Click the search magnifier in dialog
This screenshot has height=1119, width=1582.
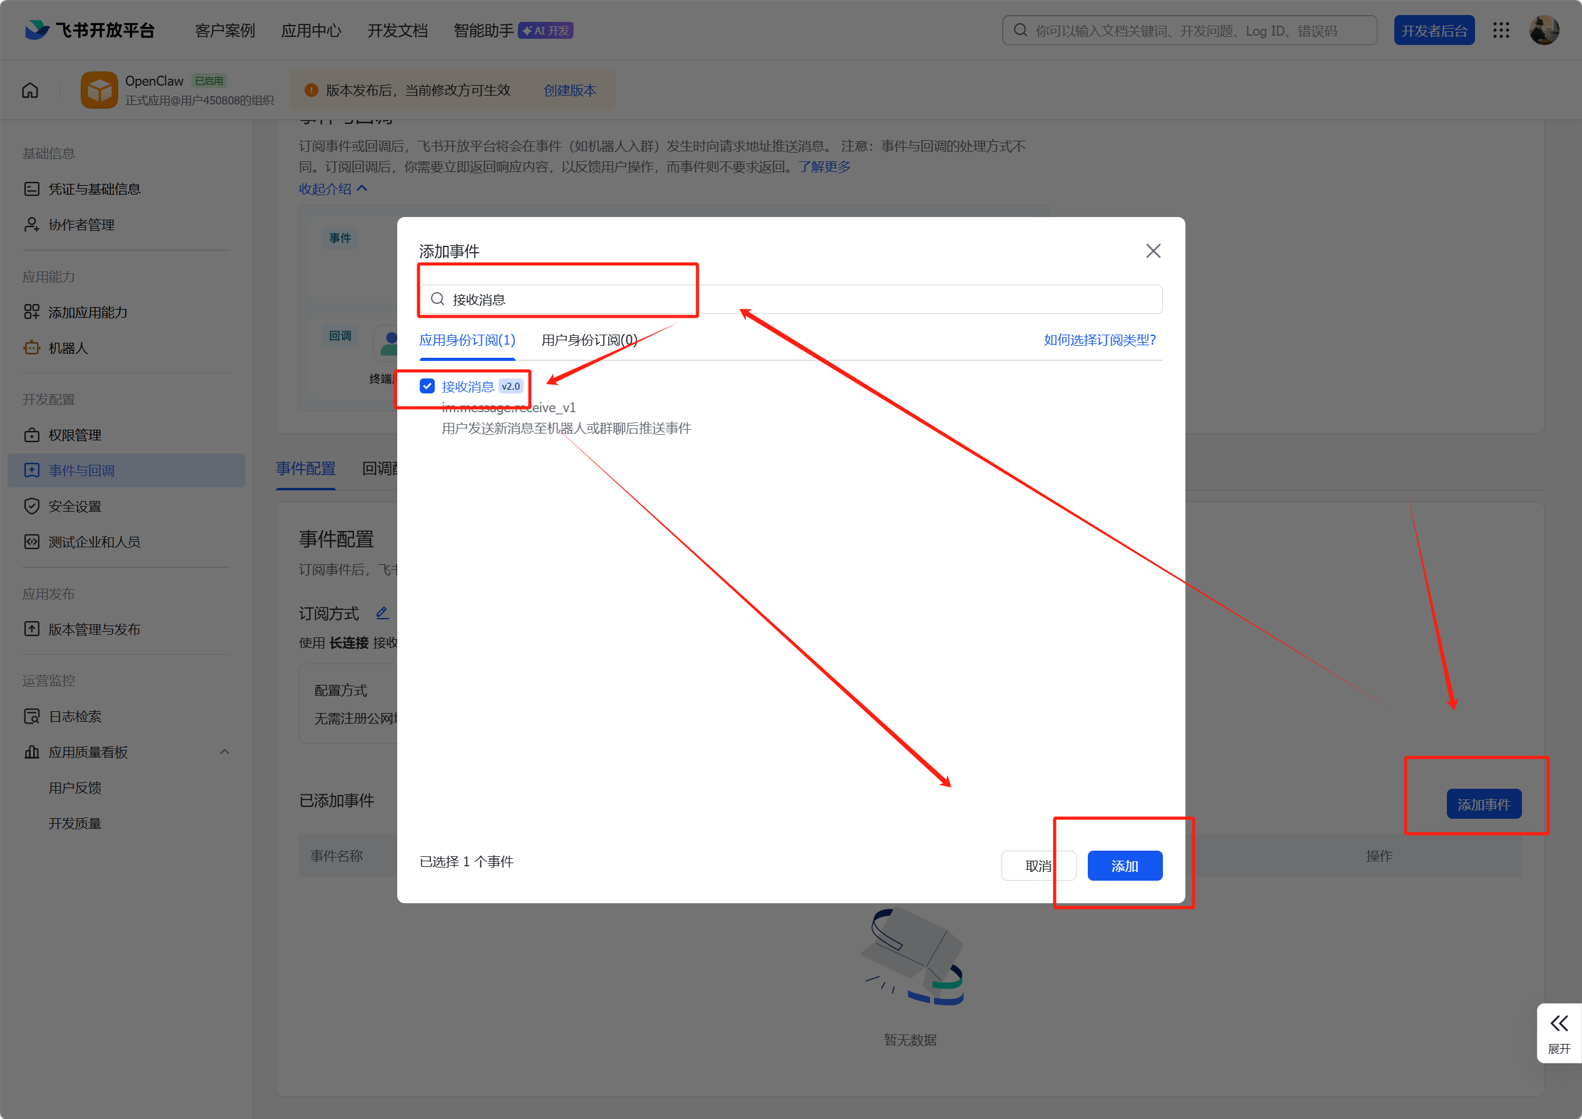tap(437, 299)
